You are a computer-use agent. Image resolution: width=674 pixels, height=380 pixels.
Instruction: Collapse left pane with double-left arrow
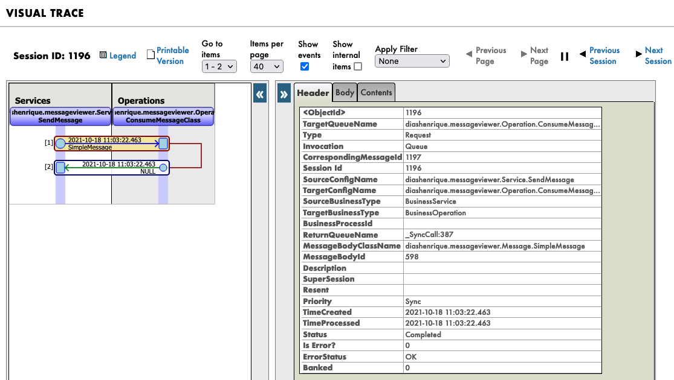pos(259,94)
